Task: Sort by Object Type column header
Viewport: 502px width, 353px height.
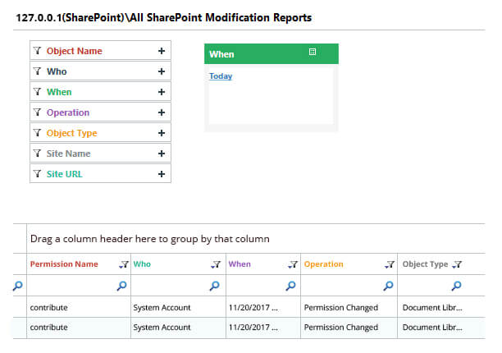Action: click(x=425, y=264)
